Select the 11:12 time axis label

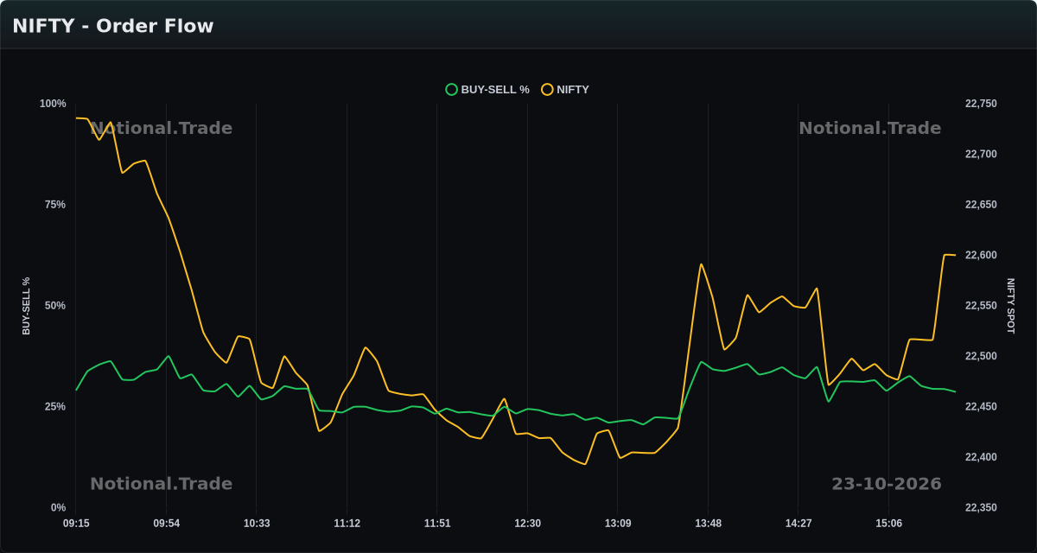click(x=347, y=524)
